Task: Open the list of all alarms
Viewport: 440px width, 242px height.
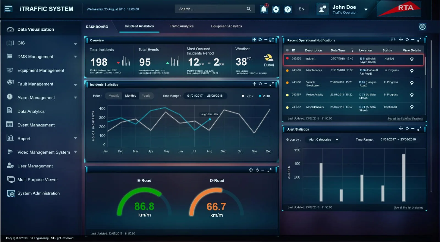Action: (x=408, y=208)
